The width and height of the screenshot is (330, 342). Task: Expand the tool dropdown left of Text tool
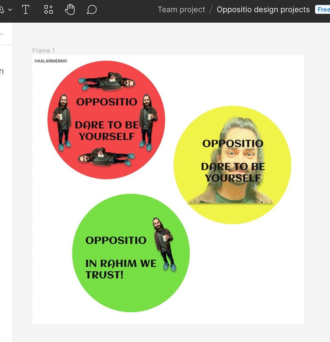(10, 9)
